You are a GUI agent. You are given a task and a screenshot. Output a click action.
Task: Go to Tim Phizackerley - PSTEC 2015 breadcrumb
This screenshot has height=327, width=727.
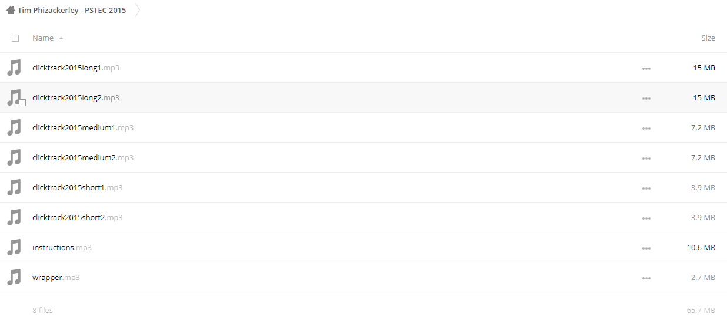(x=72, y=10)
